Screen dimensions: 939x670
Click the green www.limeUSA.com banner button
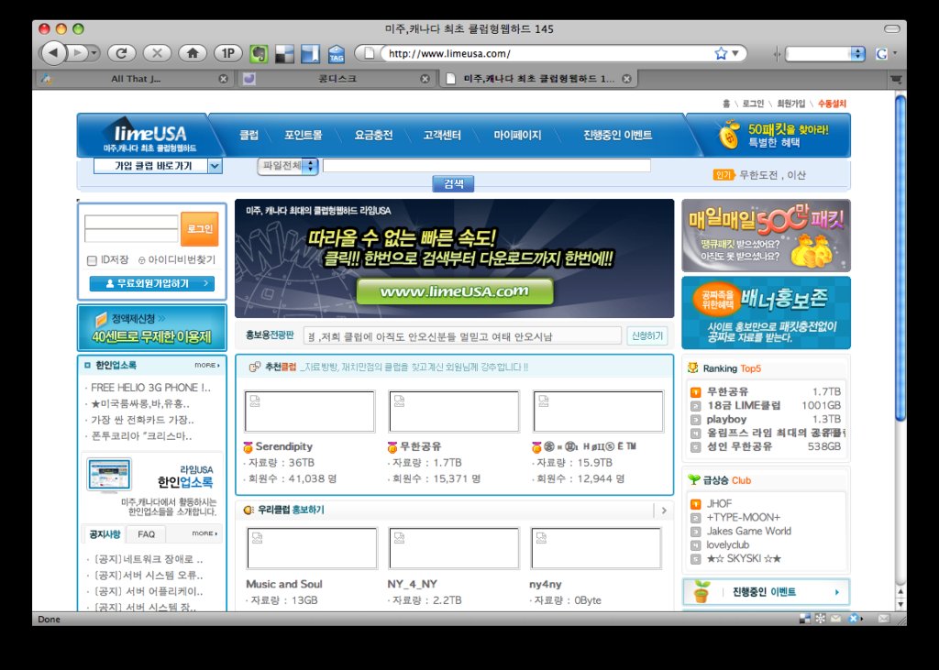pos(455,291)
